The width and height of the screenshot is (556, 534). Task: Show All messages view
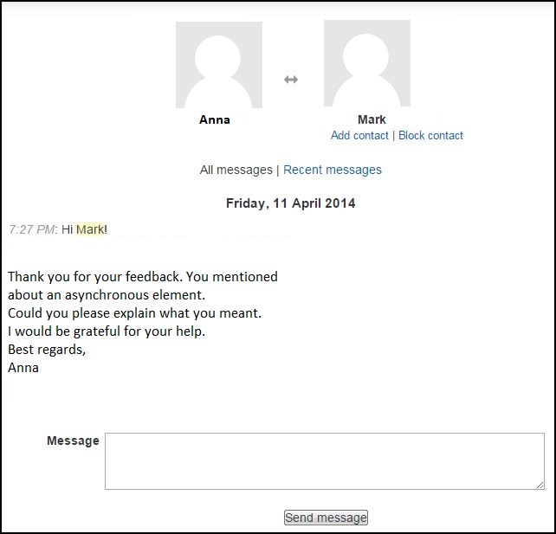click(236, 170)
